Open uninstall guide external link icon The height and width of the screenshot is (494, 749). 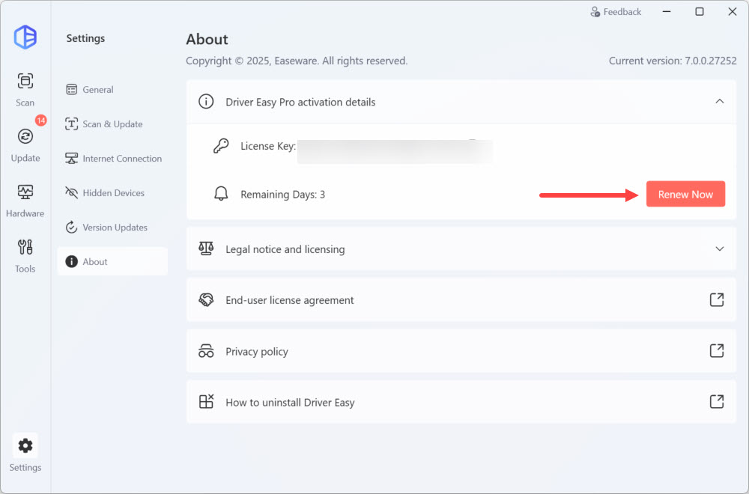click(x=716, y=402)
